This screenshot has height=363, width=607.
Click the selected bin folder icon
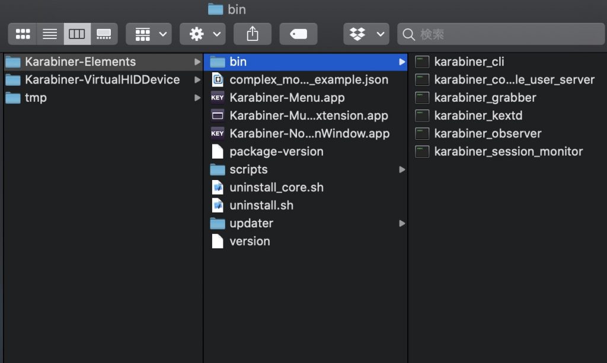click(x=218, y=62)
